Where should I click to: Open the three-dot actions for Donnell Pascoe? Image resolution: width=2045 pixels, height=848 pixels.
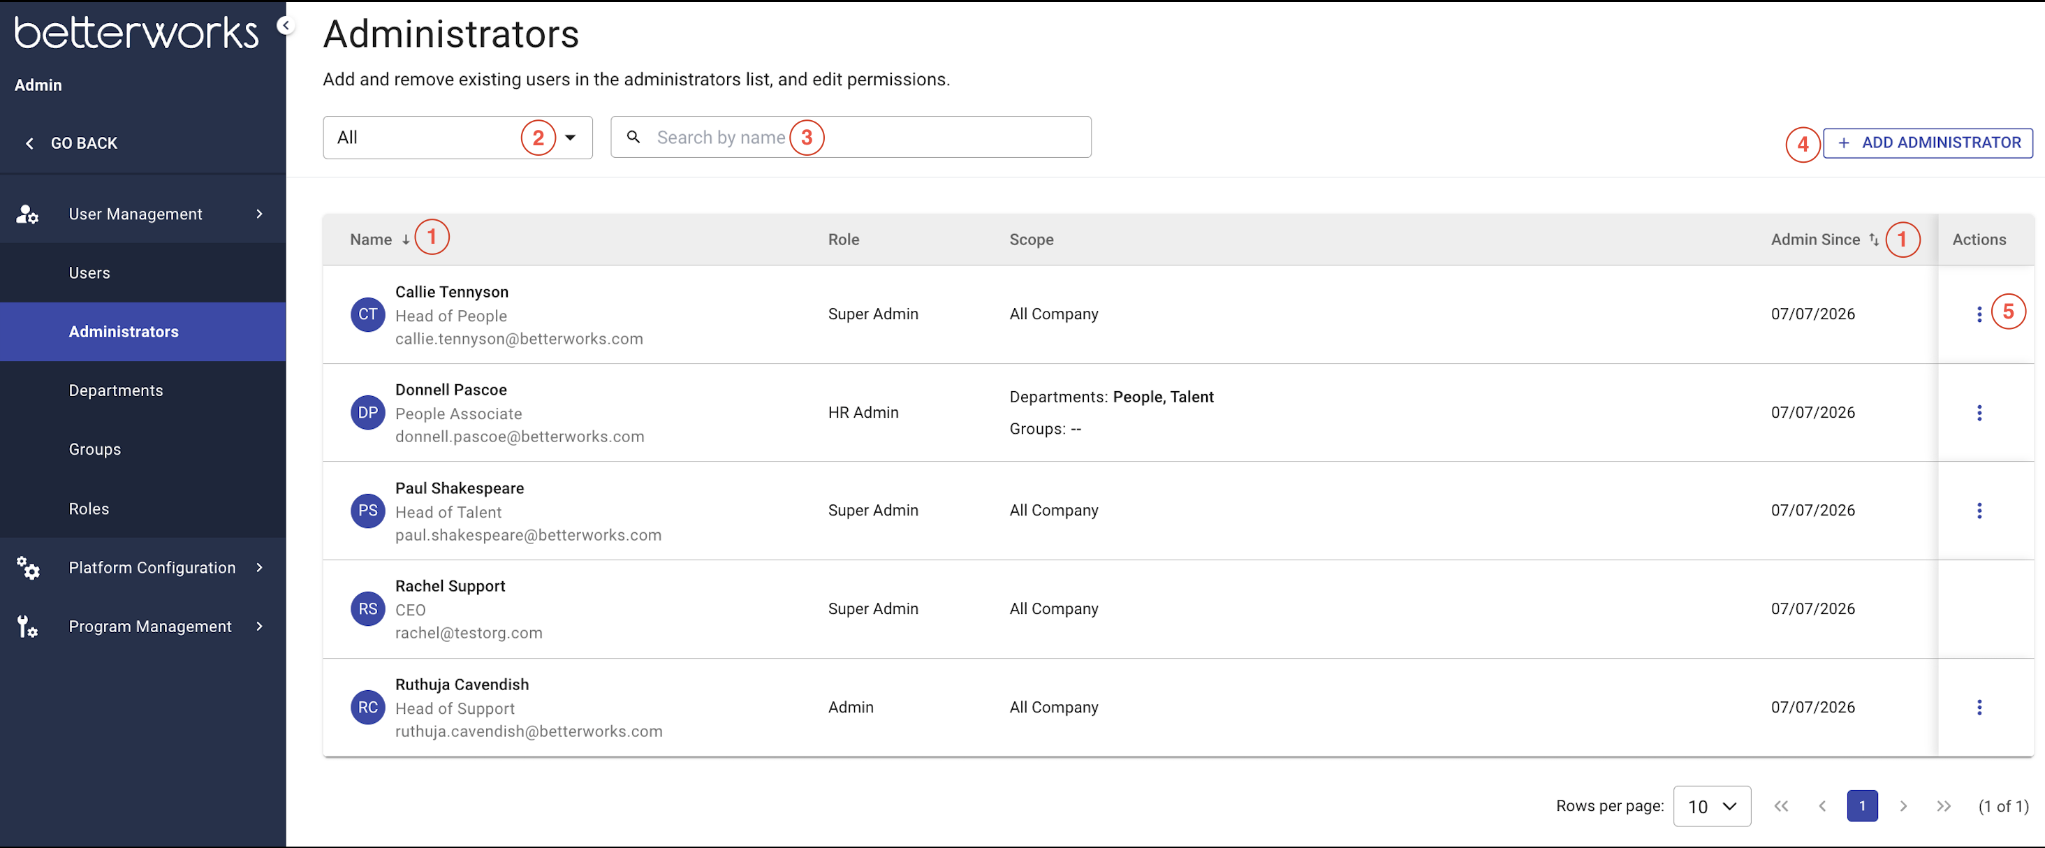1979,413
